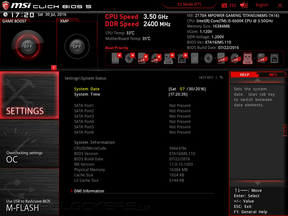Change language from English
Screen dimensions: 288x216
pyautogui.click(x=262, y=5)
